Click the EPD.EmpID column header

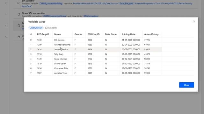click(43, 34)
